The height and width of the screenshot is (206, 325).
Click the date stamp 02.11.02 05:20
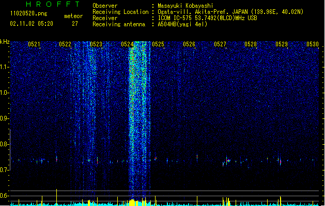[32, 24]
